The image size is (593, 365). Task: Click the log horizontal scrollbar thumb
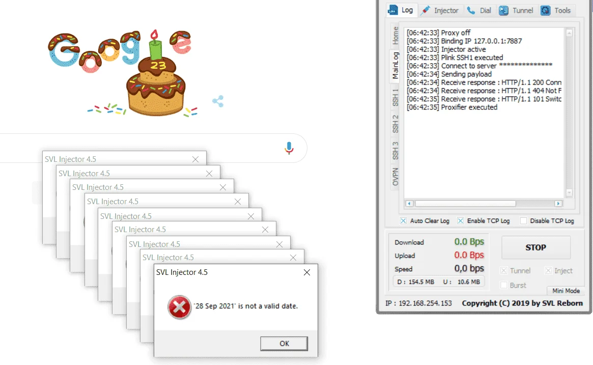(466, 204)
